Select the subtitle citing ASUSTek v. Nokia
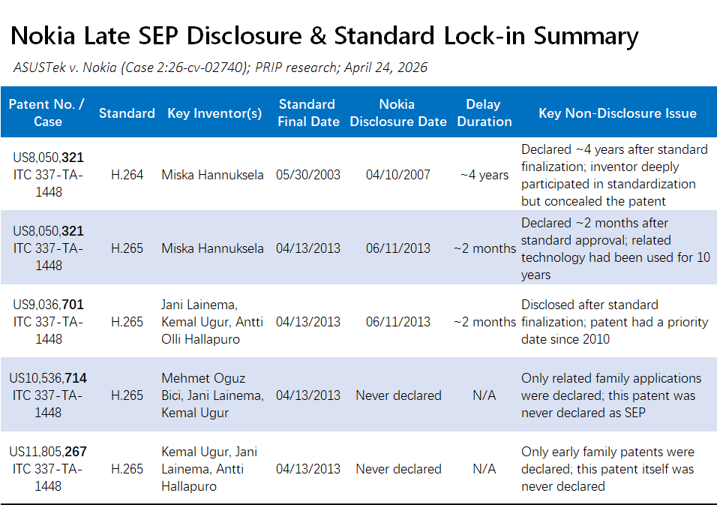Screen dimensions: 717x505 (x=220, y=68)
